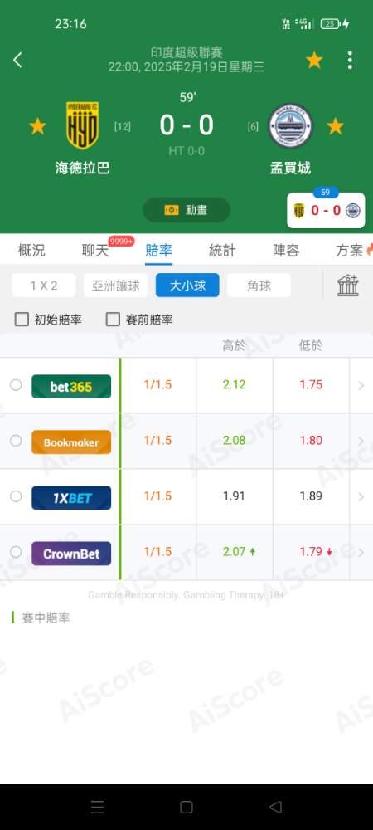Open the bookmaker company settings icon
Viewport: 373px width, 830px height.
tap(348, 286)
